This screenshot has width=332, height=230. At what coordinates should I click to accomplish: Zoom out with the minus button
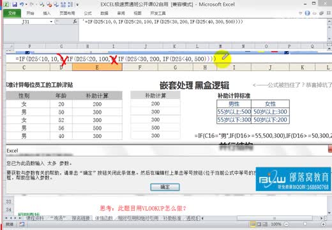[287, 224]
